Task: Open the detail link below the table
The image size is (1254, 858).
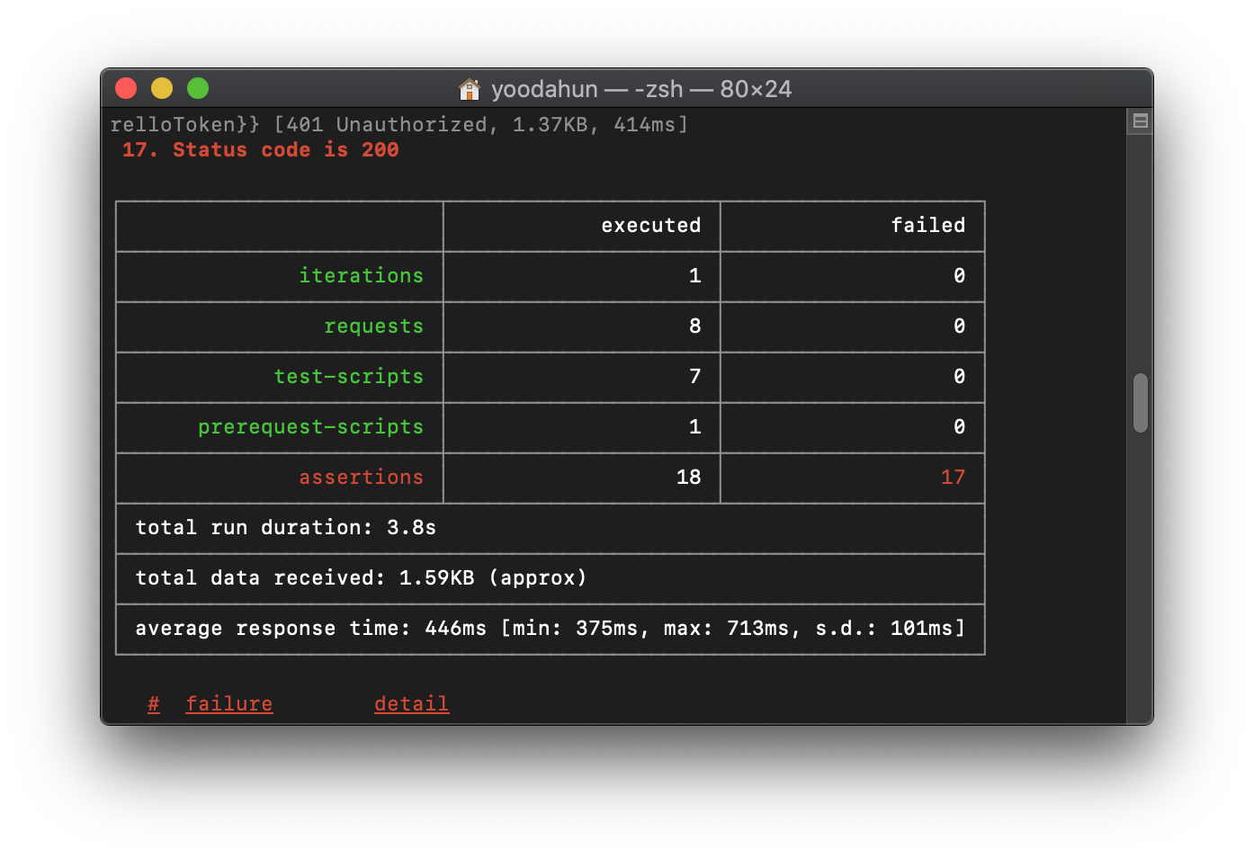Action: [411, 703]
